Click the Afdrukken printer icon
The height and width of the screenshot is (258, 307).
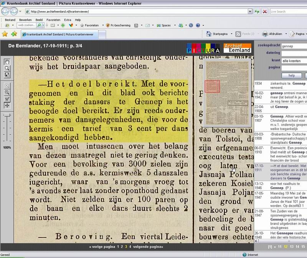(x=265, y=34)
